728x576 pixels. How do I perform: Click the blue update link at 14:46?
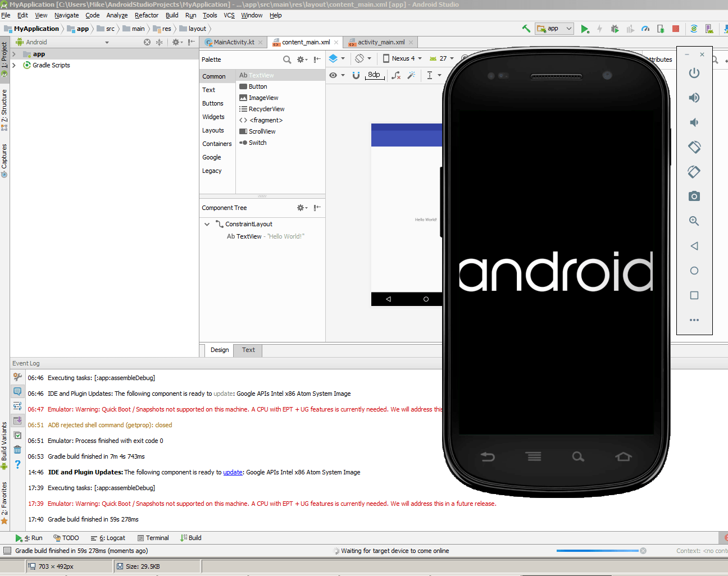233,472
